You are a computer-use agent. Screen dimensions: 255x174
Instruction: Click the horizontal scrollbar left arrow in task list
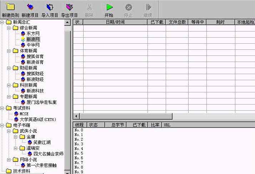(x=76, y=116)
